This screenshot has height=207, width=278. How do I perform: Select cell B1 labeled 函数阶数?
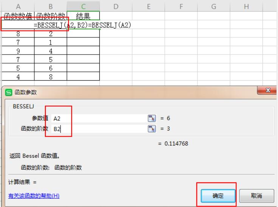pyautogui.click(x=51, y=16)
